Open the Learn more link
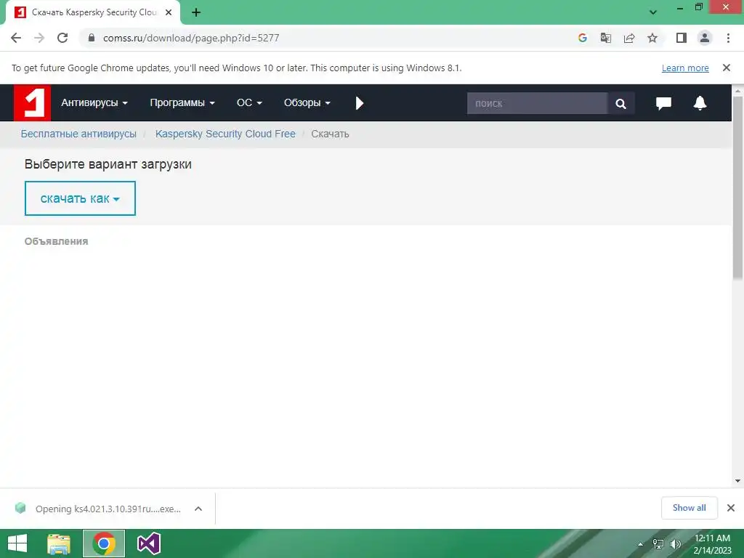Viewport: 744px width, 558px height. tap(685, 68)
